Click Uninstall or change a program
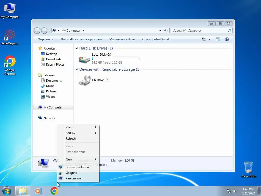This screenshot has width=261, height=196. click(x=81, y=39)
